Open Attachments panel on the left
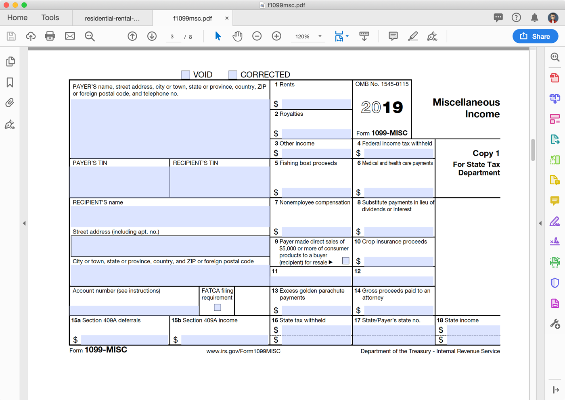 pos(10,103)
